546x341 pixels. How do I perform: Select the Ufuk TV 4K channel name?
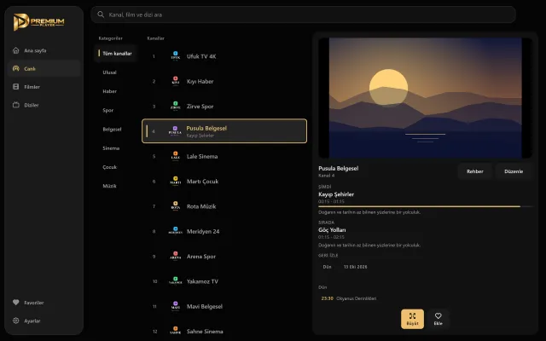click(x=201, y=56)
